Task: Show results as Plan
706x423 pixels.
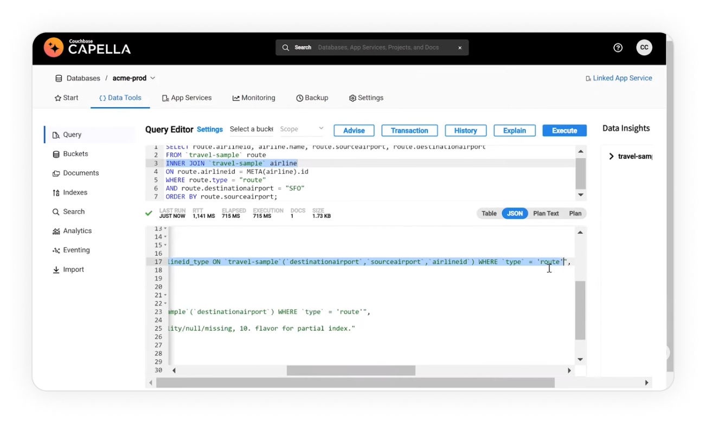Action: [575, 213]
